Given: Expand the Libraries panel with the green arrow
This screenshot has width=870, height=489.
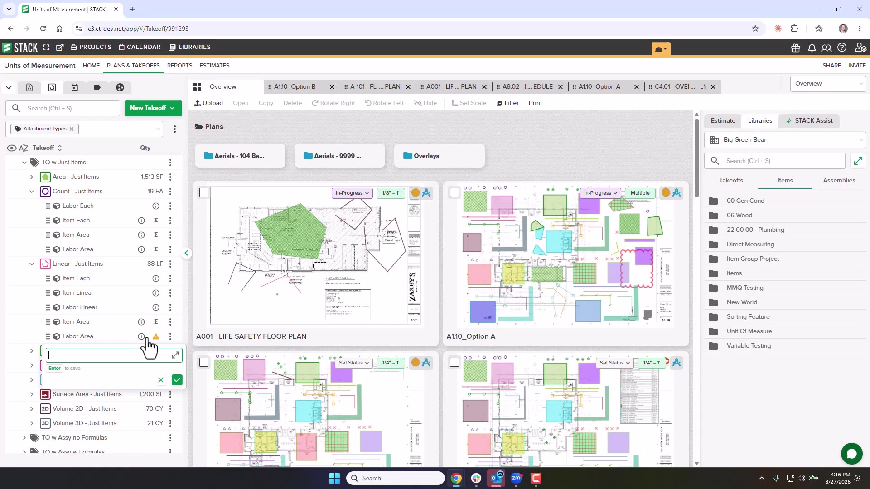Looking at the screenshot, I should pos(858,161).
